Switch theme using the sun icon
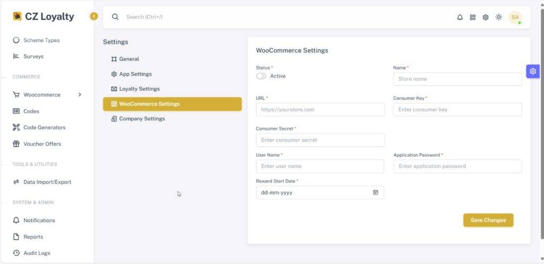Screen dimensions: 544x264 (498, 17)
